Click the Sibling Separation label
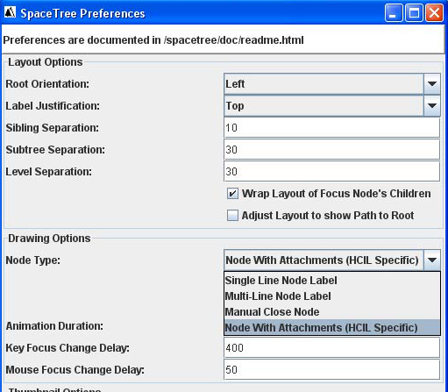This screenshot has width=448, height=392. pos(52,128)
